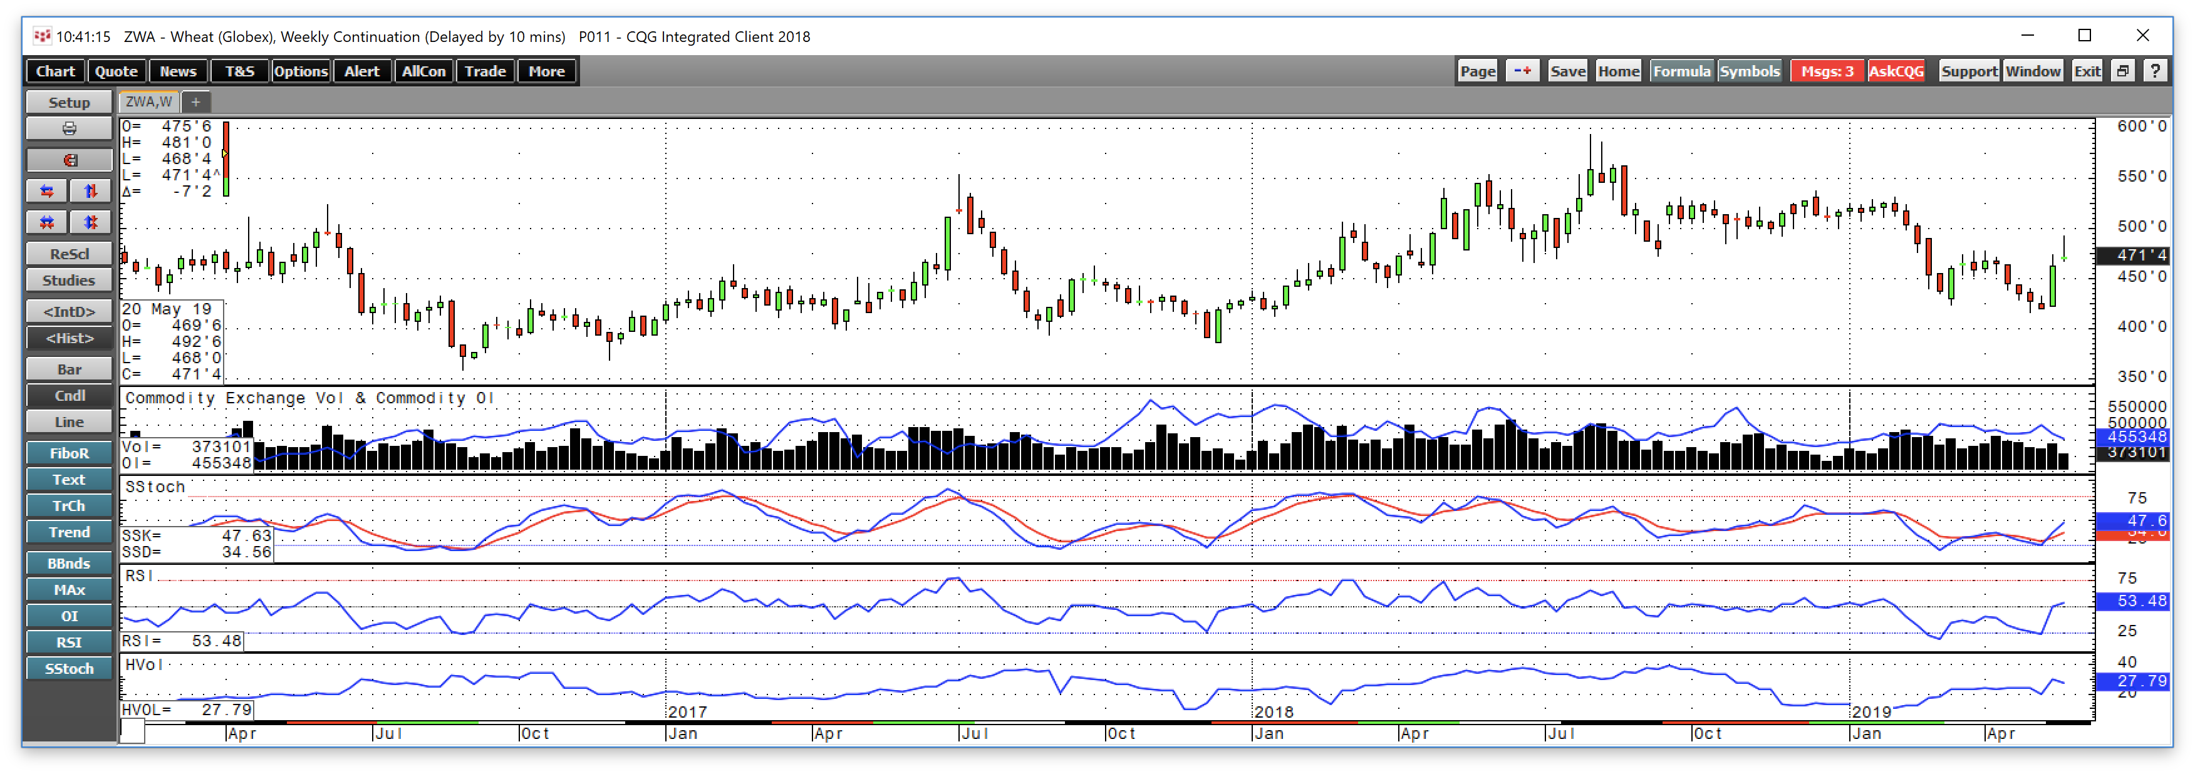Click the Setup button
The height and width of the screenshot is (774, 2195).
click(69, 102)
